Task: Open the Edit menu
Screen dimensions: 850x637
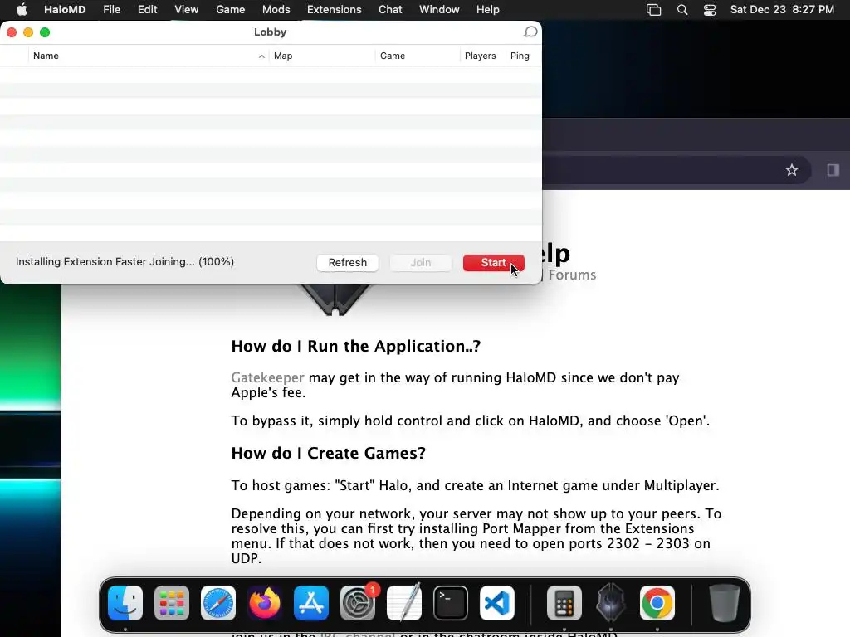Action: [x=147, y=10]
